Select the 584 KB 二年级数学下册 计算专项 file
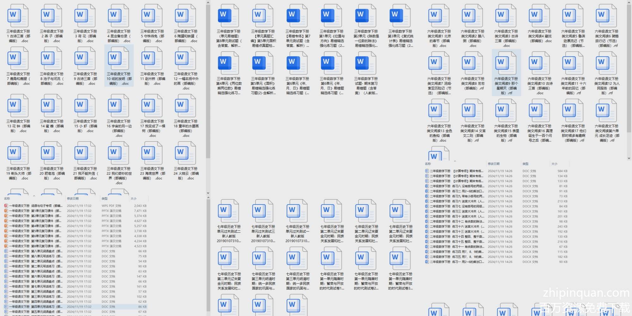The image size is (632, 316). (455, 171)
